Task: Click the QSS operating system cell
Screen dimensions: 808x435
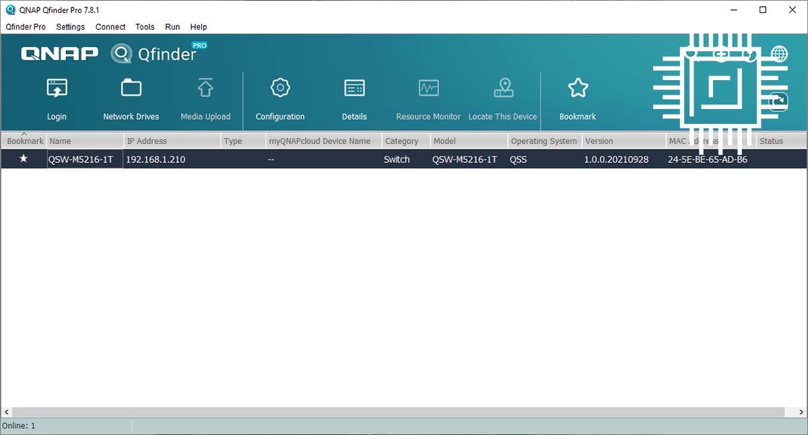Action: click(518, 160)
